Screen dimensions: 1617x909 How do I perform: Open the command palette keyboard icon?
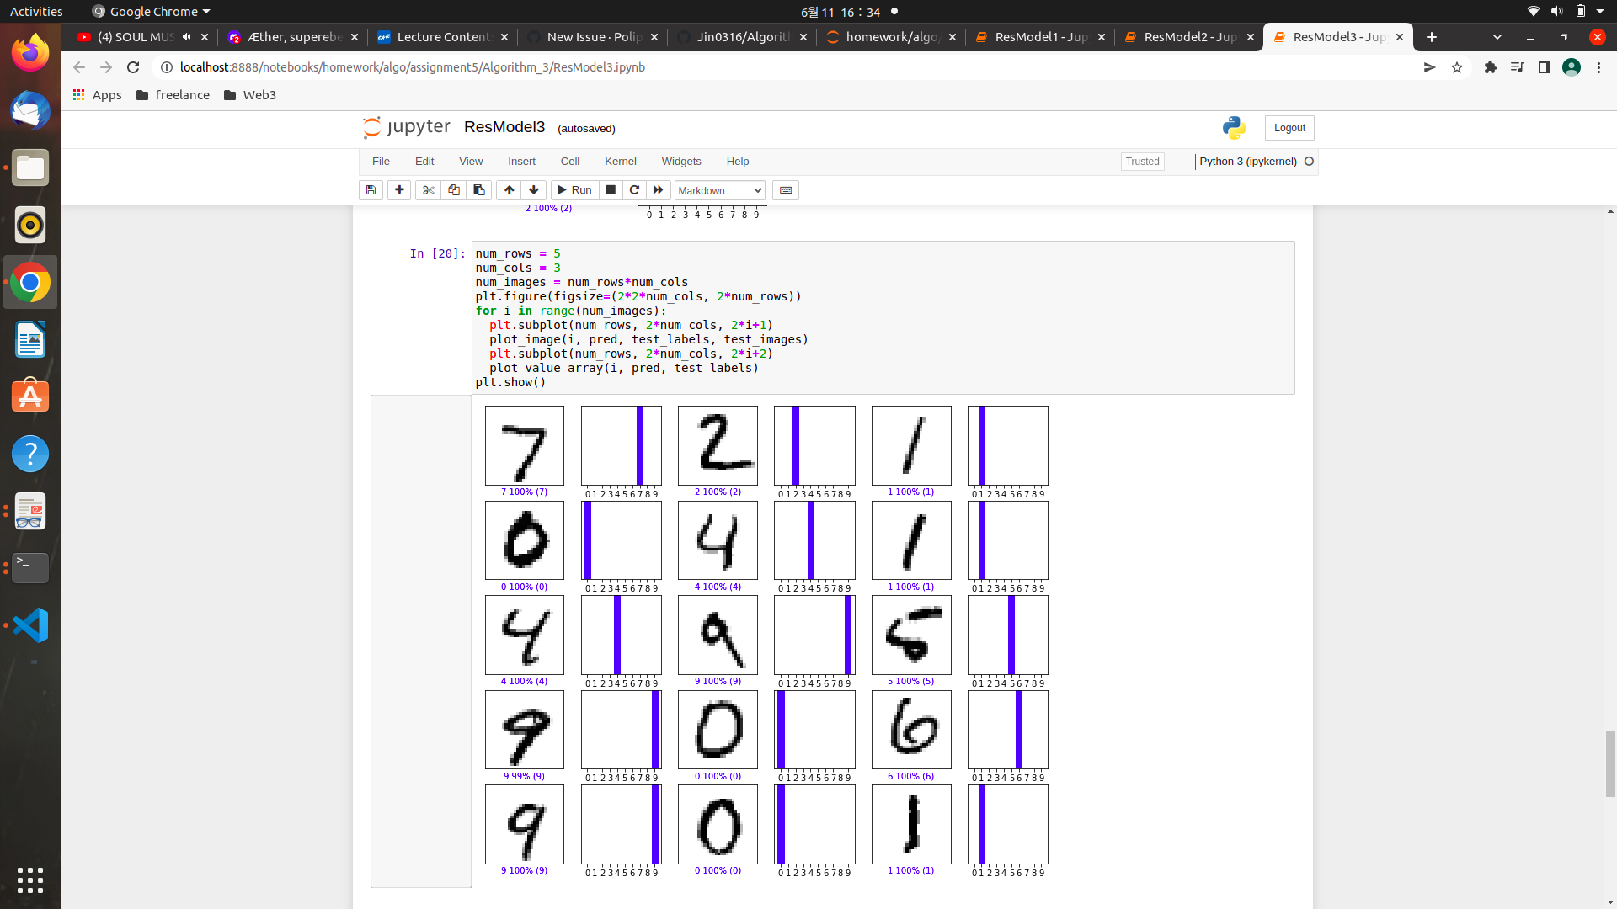tap(786, 190)
